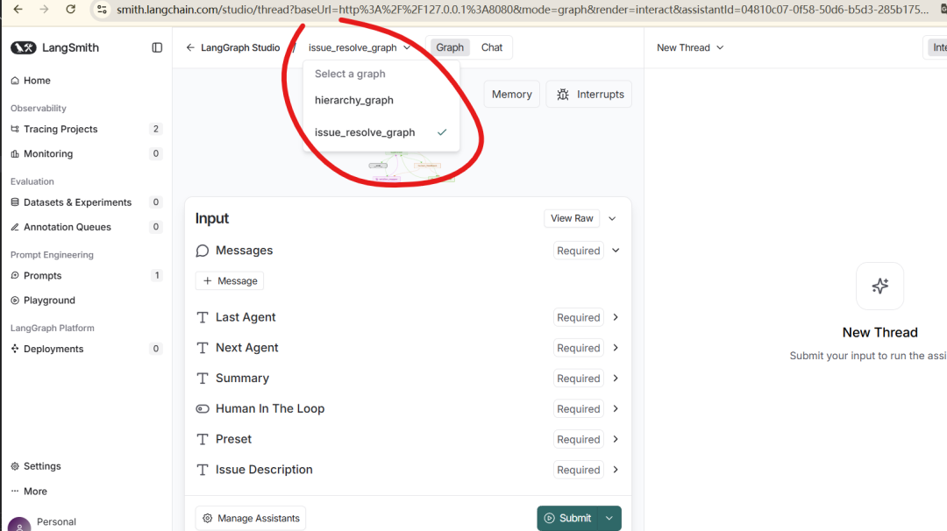Reload the page with the refresh icon
This screenshot has width=947, height=531.
point(71,9)
